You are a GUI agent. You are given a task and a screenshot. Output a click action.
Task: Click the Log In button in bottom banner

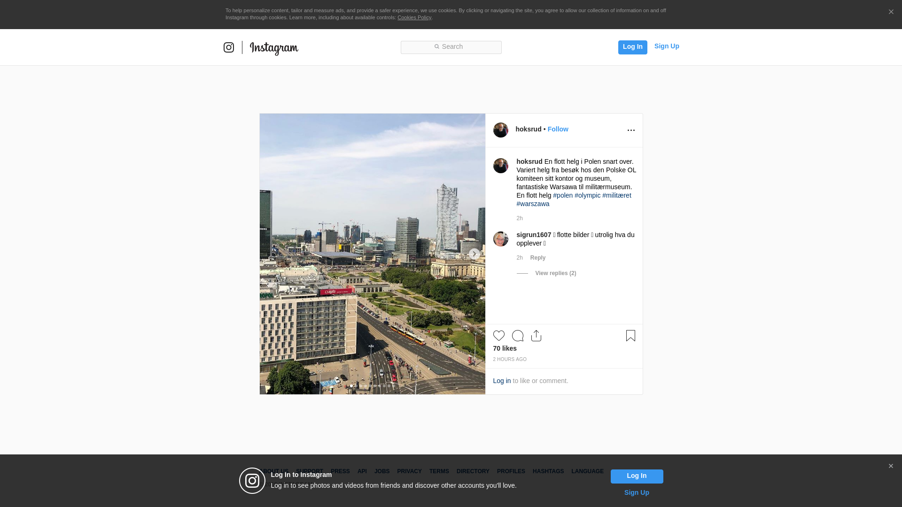click(x=637, y=476)
